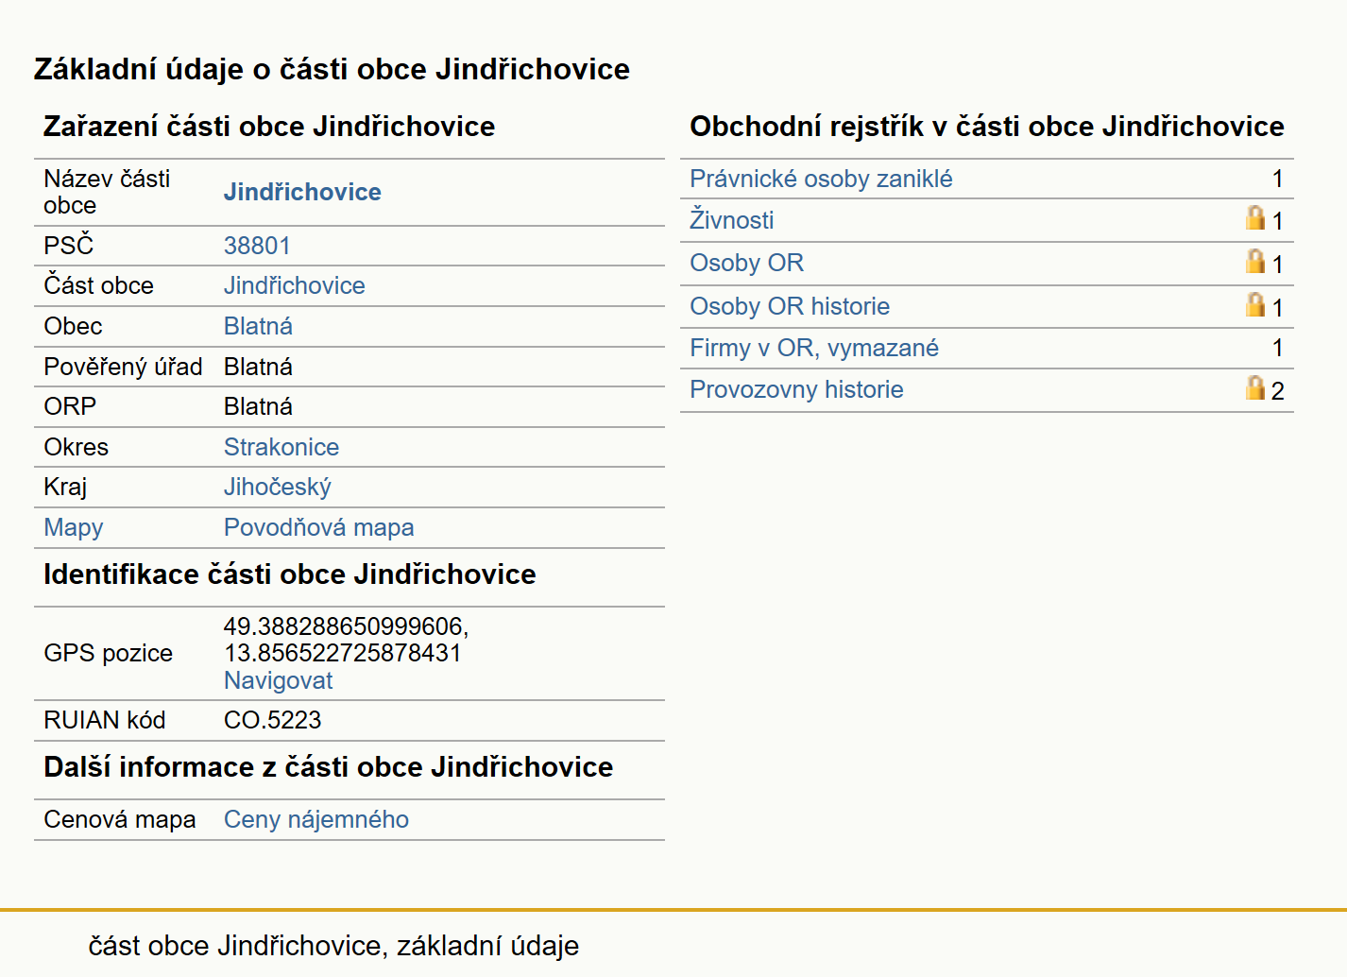This screenshot has width=1347, height=977.
Task: Open the Osoby OR listing
Action: coord(746,263)
